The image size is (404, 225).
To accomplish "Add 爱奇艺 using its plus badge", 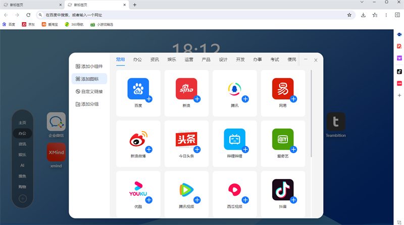I will coord(293,149).
